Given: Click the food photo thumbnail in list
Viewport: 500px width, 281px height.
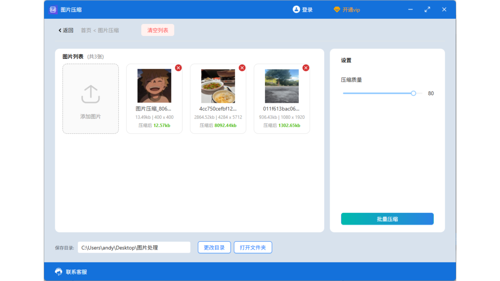Looking at the screenshot, I should pyautogui.click(x=218, y=85).
